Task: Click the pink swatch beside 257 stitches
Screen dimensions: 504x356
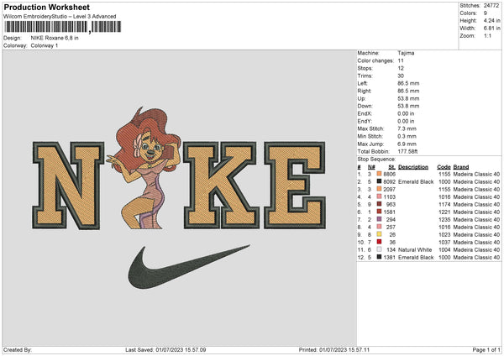Action: (x=380, y=227)
